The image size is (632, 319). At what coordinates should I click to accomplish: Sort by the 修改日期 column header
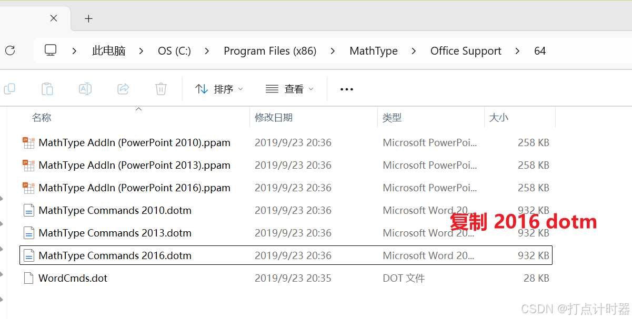tap(274, 117)
